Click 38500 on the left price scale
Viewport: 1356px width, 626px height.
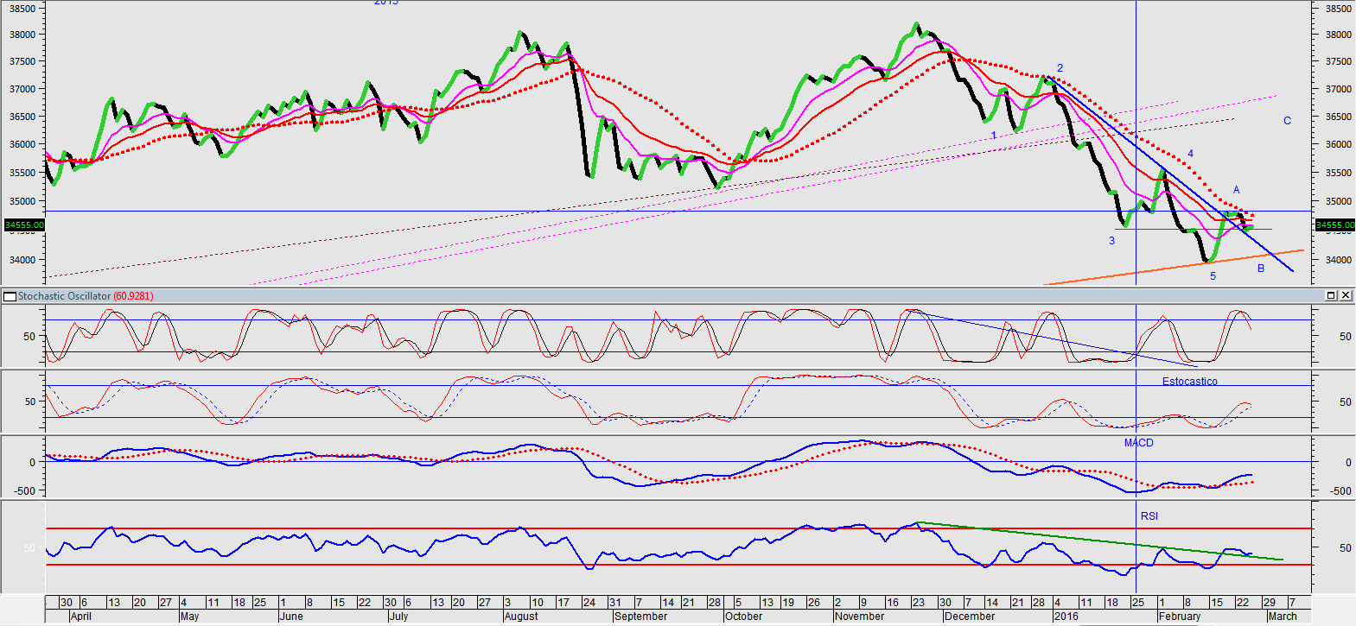coord(22,9)
